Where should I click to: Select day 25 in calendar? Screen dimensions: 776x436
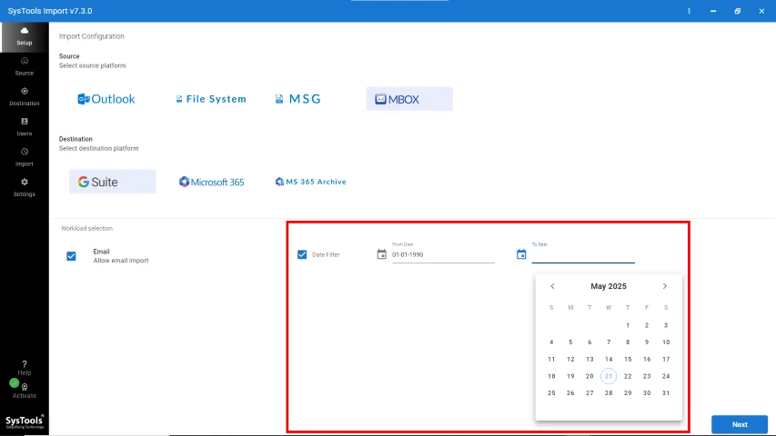pos(551,393)
